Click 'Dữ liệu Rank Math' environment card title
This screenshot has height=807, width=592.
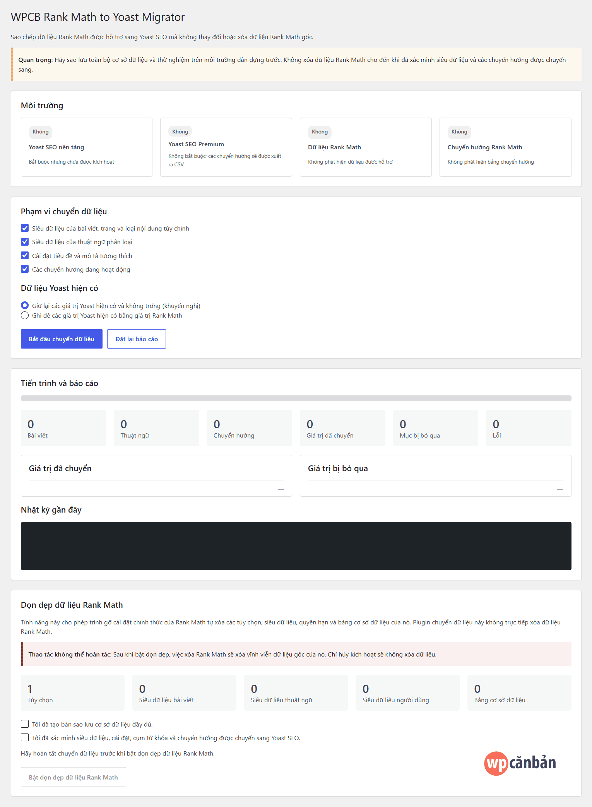334,147
